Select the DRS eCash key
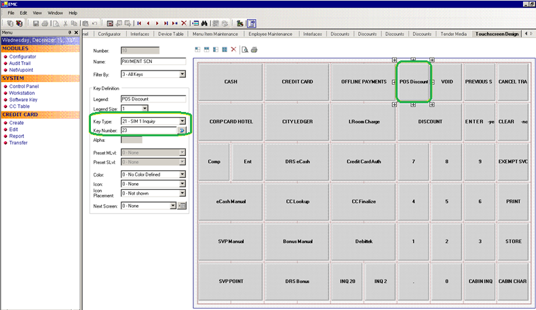Screen dimensions: 536x310 click(x=297, y=161)
